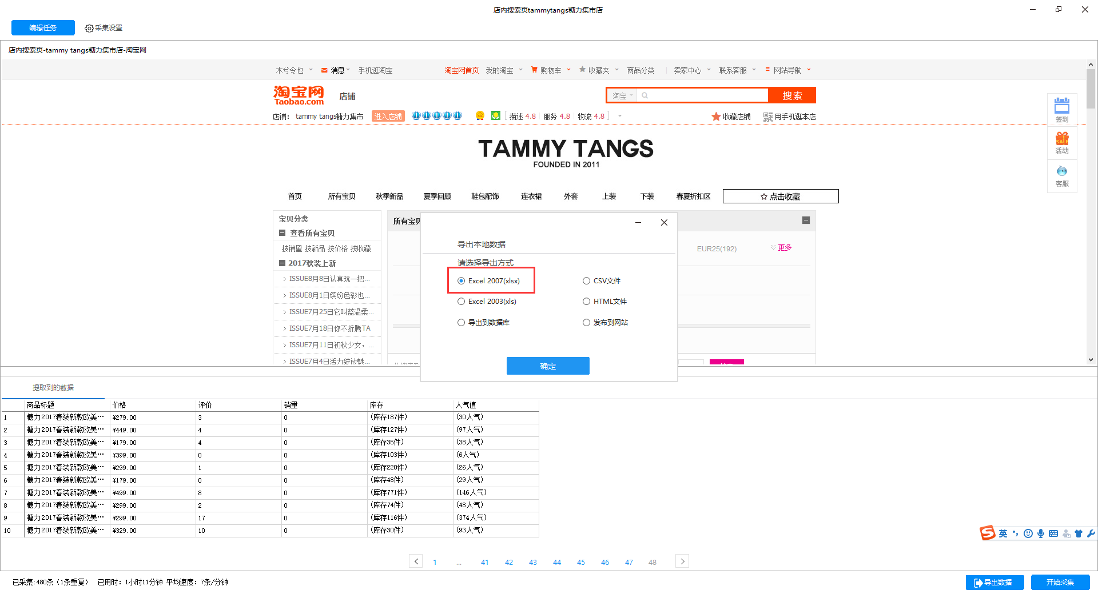Expand 更多 filter options
Screen dimensions: 1098x594
click(x=781, y=247)
